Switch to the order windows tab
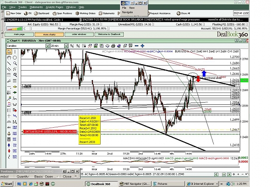 (x=79, y=34)
